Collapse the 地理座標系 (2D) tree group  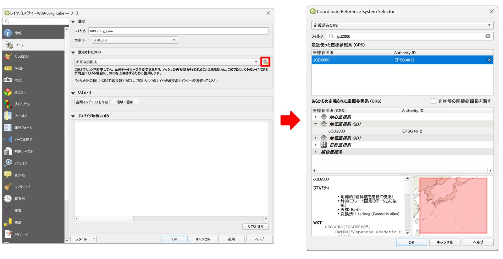pyautogui.click(x=315, y=124)
